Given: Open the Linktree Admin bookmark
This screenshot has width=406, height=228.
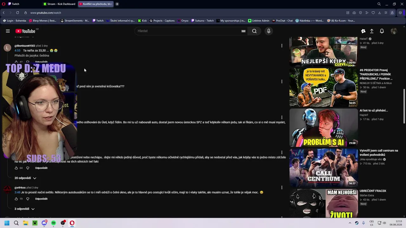Looking at the screenshot, I should click(x=259, y=21).
